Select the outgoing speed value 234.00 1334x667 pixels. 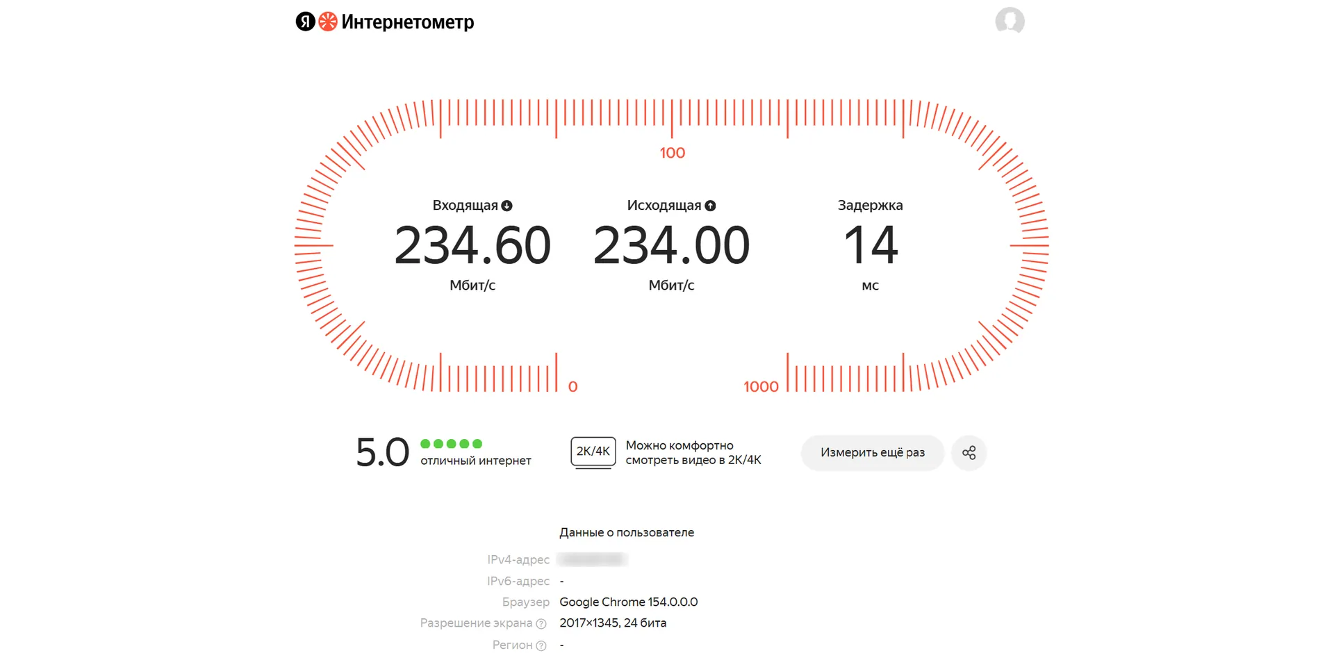point(672,245)
